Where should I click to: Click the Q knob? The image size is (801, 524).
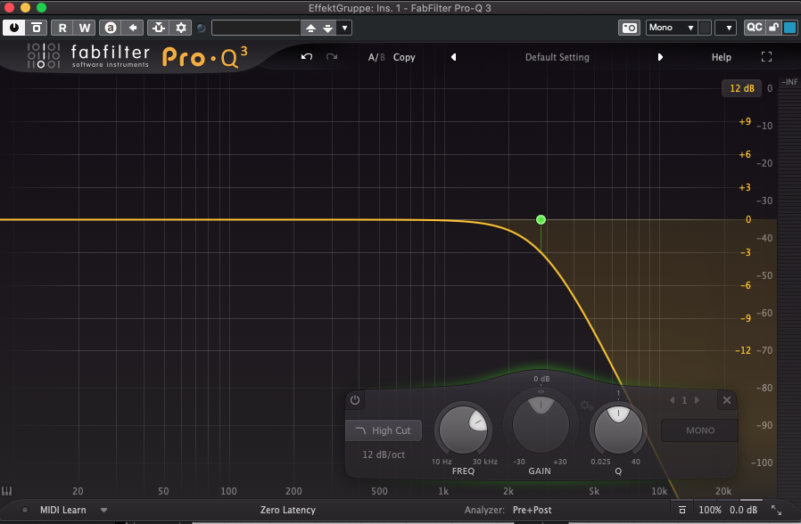(618, 430)
